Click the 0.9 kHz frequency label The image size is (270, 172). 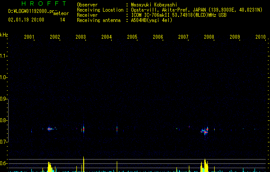coord(3,99)
